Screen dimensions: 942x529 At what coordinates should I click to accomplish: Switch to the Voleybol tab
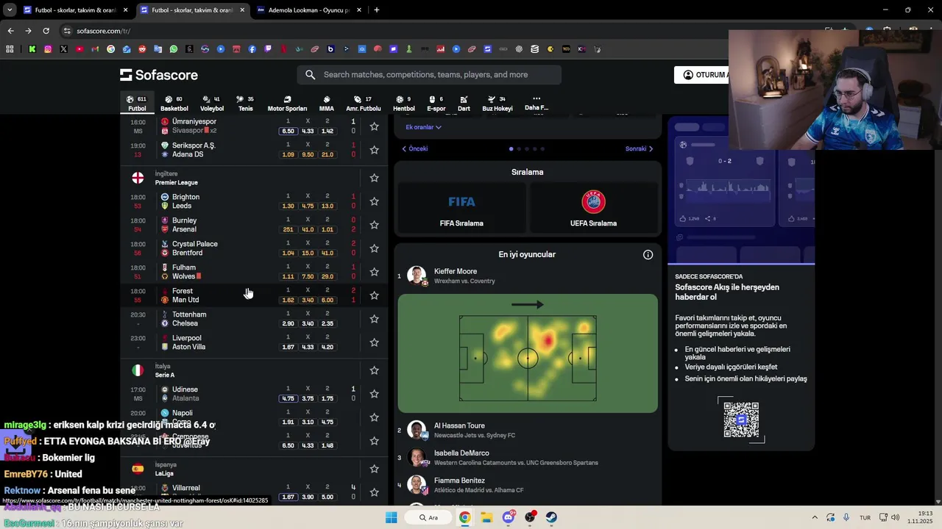pos(212,104)
